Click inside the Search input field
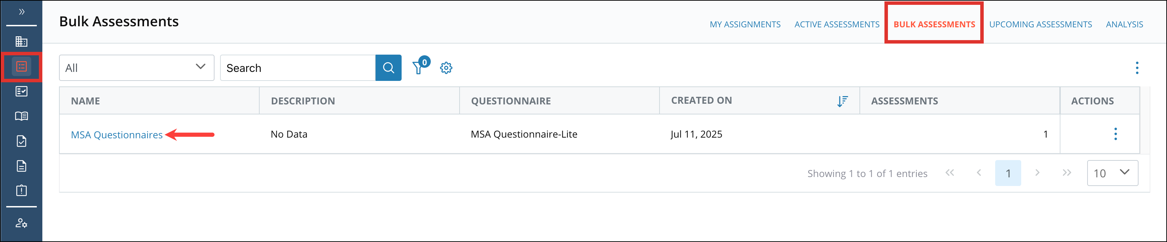Screen dimensions: 1167x242 click(294, 68)
